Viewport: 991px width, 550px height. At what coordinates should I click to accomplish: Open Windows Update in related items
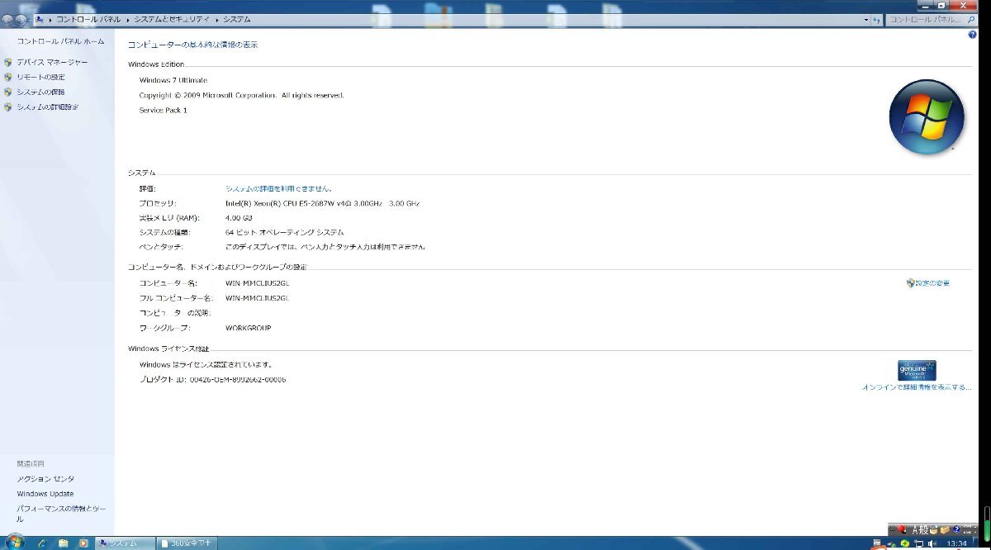(45, 494)
